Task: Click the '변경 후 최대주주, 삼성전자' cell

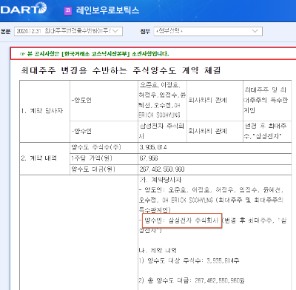Action: tap(267, 131)
